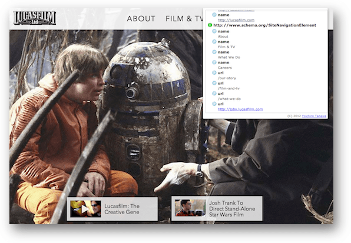Select the http://www.schema.org/SiteNavigationElement heading
351x243 pixels.
[x=264, y=25]
